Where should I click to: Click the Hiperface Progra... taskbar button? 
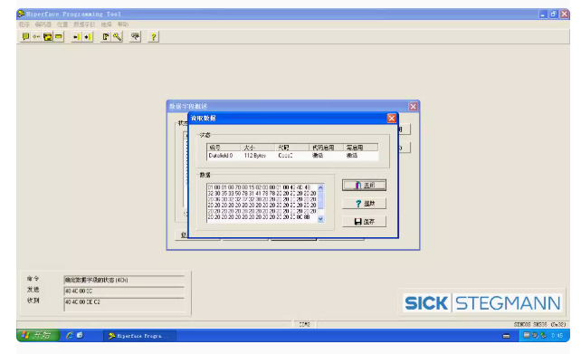click(x=139, y=336)
